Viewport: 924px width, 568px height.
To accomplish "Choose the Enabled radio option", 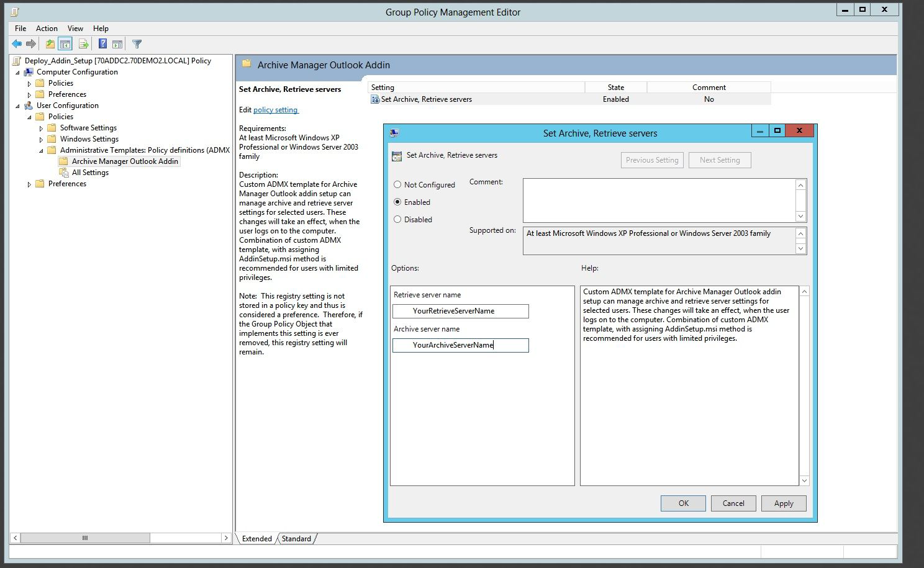I will pyautogui.click(x=397, y=202).
